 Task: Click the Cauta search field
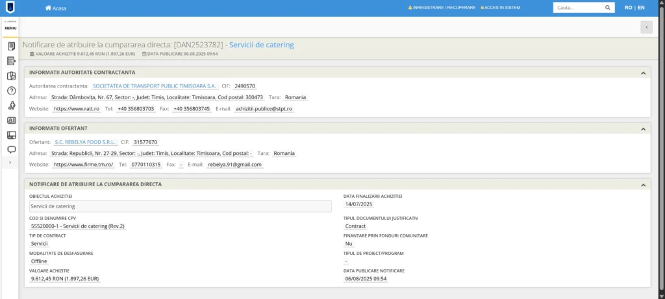(577, 8)
